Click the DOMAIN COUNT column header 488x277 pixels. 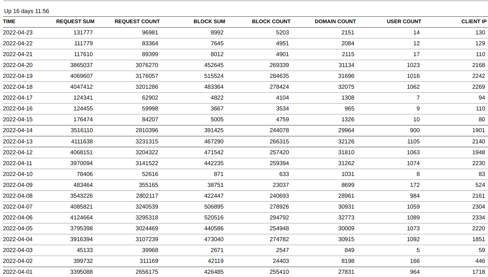coord(335,21)
